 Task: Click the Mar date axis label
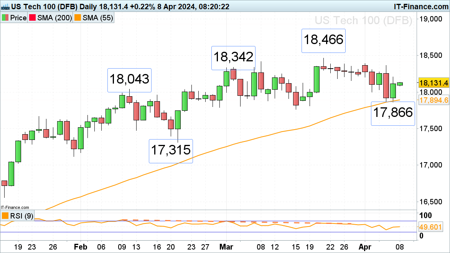pyautogui.click(x=226, y=247)
